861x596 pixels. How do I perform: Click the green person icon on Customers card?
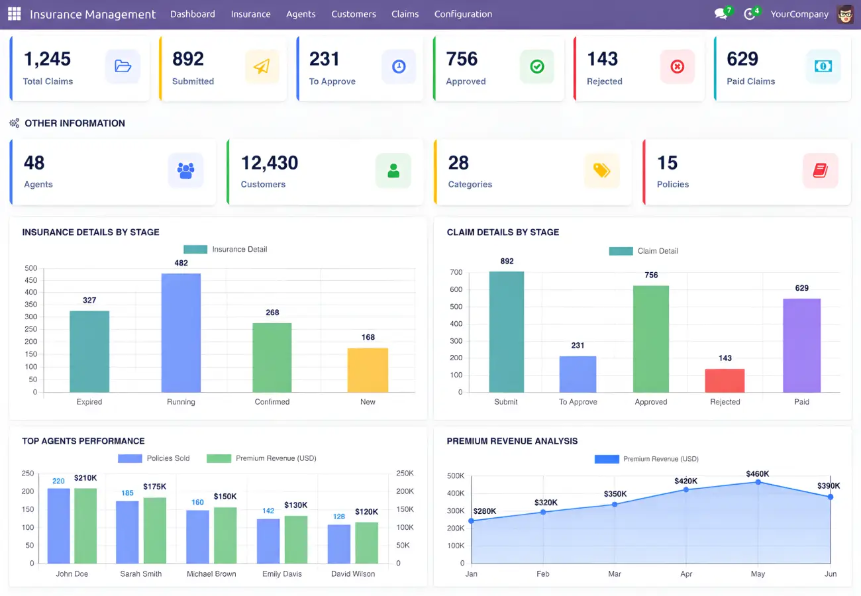point(393,171)
